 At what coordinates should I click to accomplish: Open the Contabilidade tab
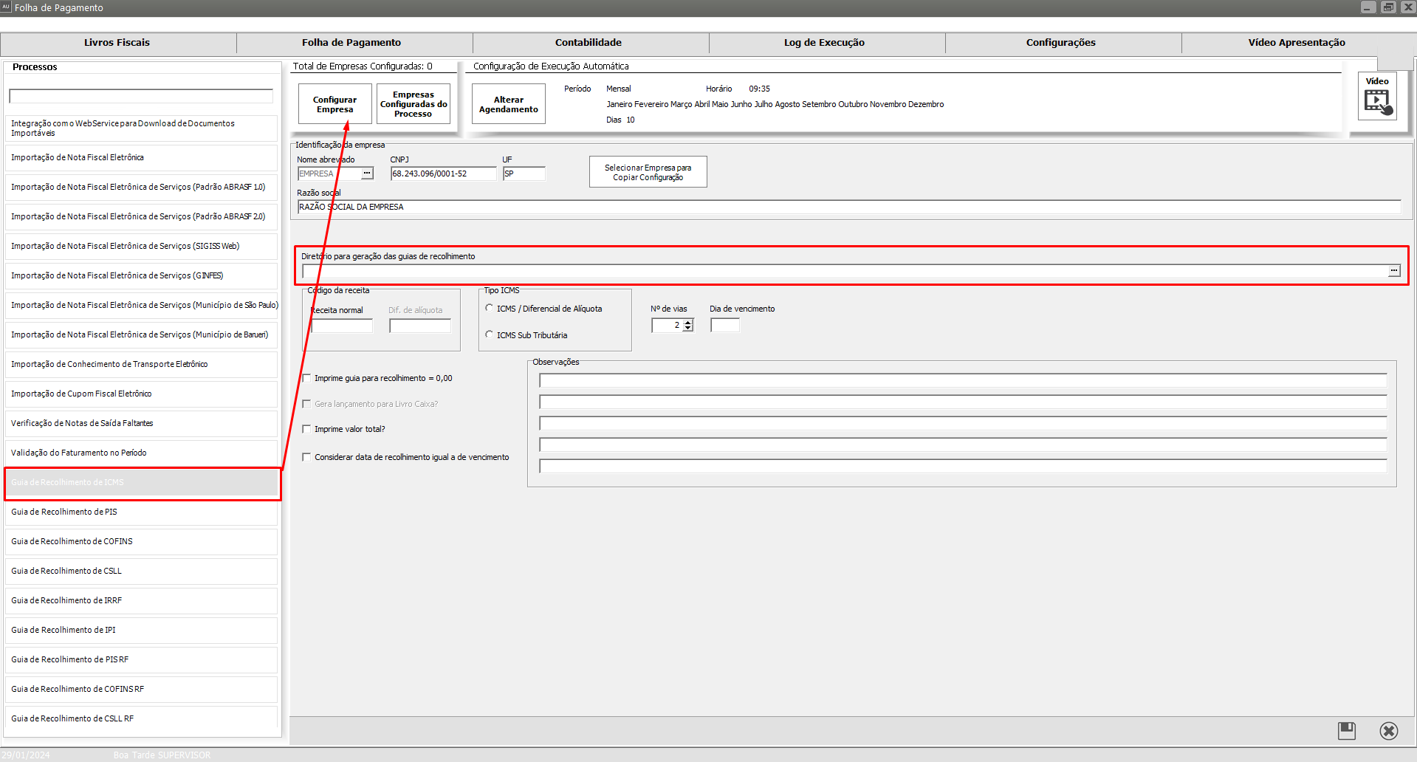tap(589, 43)
